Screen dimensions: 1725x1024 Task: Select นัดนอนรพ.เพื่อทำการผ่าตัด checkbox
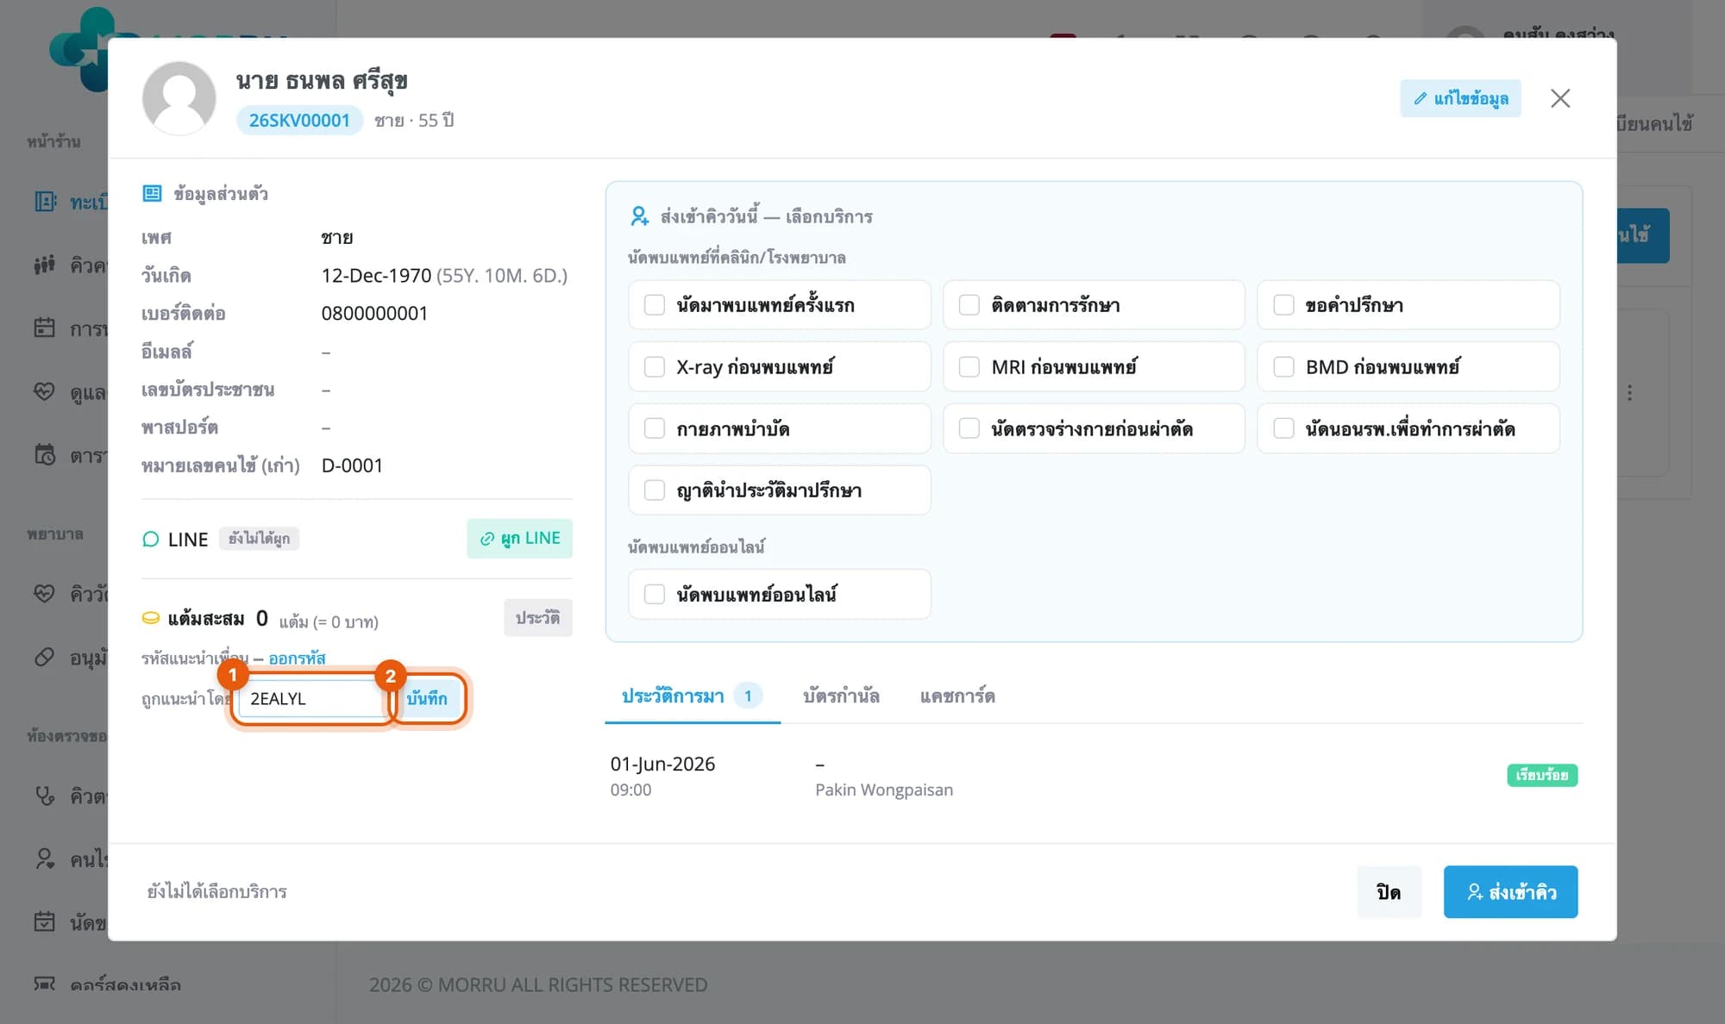1283,428
